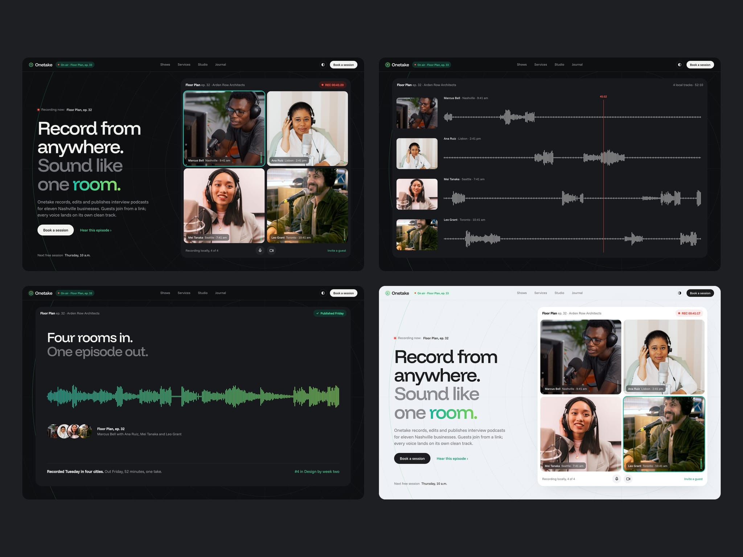Click the REC 00:41:17 recording badge
This screenshot has width=743, height=557.
689,313
